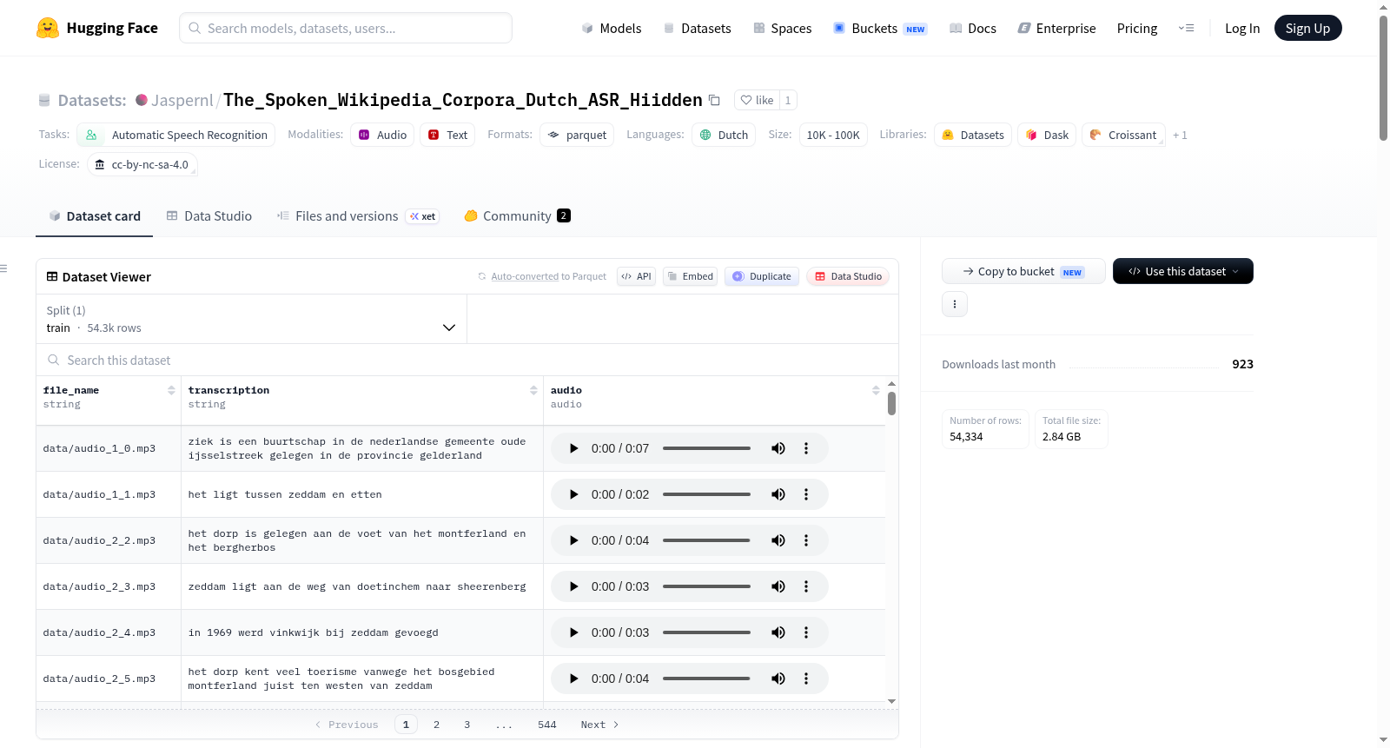
Task: Focus the Search models, datasets, users field
Action: (346, 28)
